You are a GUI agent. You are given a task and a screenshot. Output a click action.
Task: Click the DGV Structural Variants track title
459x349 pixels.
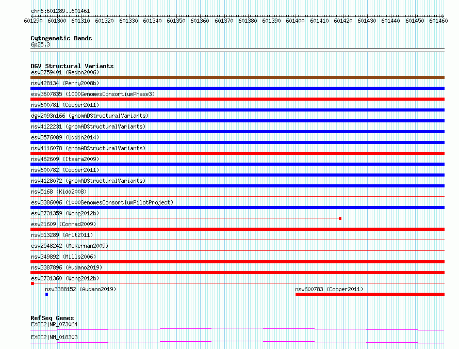pos(72,66)
